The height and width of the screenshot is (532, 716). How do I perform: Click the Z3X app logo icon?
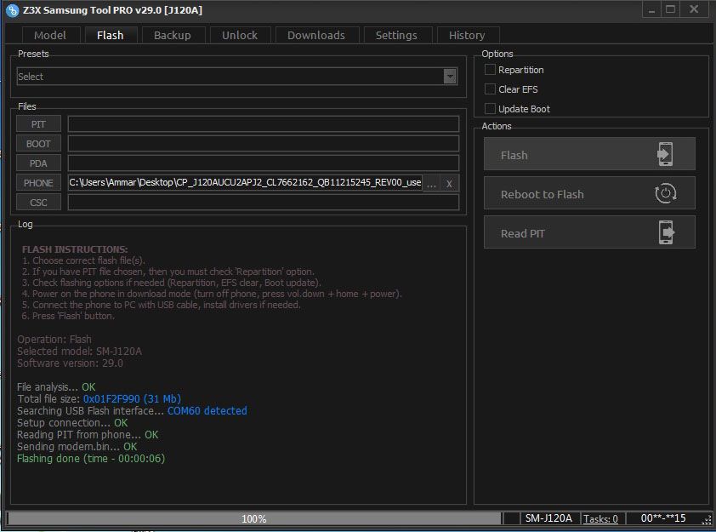pyautogui.click(x=12, y=10)
